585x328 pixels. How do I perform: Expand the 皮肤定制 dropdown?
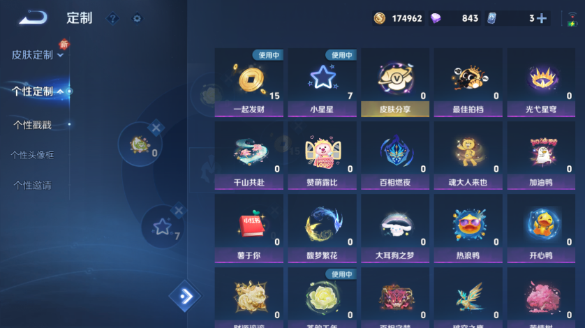coord(37,55)
